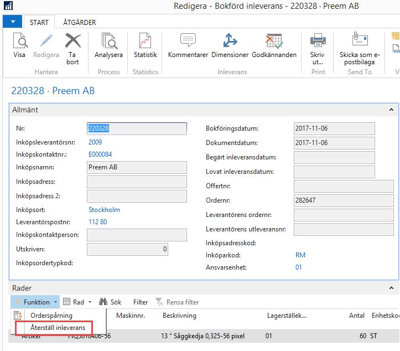Click the Inköpsadress 2 field

[137, 196]
